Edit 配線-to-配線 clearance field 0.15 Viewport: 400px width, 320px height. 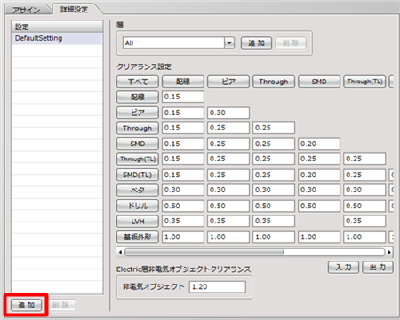click(183, 97)
